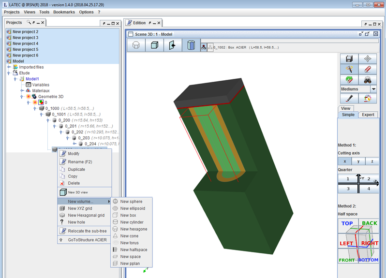Viewport: 386px width, 278px height.
Task: Toggle the z cutting axis button
Action: pyautogui.click(x=371, y=161)
